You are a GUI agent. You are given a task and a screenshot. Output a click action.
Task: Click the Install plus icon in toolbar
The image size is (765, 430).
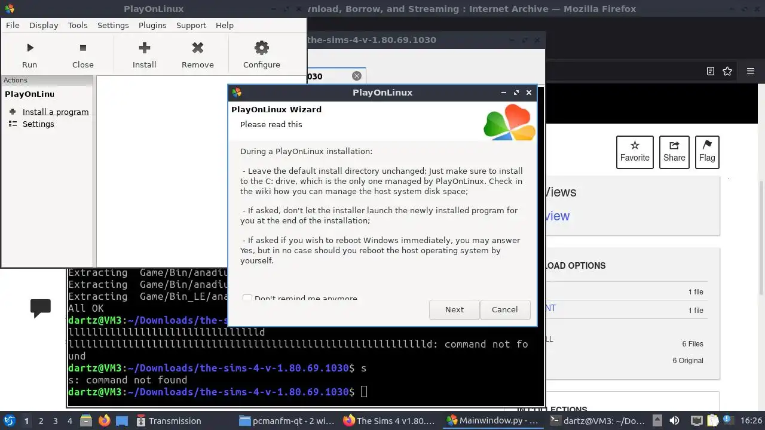[144, 48]
